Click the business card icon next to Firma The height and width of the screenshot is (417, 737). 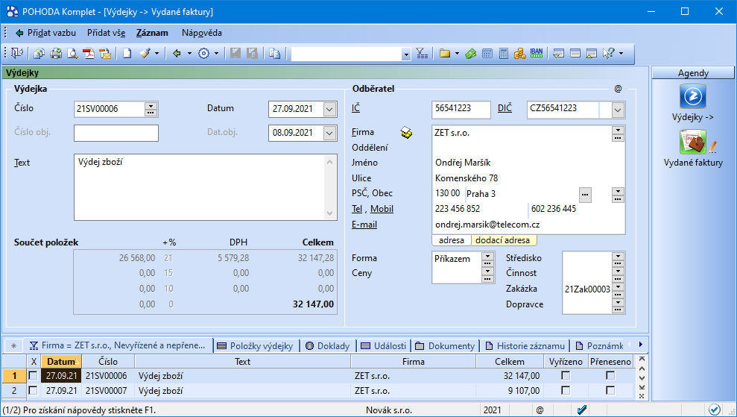(x=407, y=134)
